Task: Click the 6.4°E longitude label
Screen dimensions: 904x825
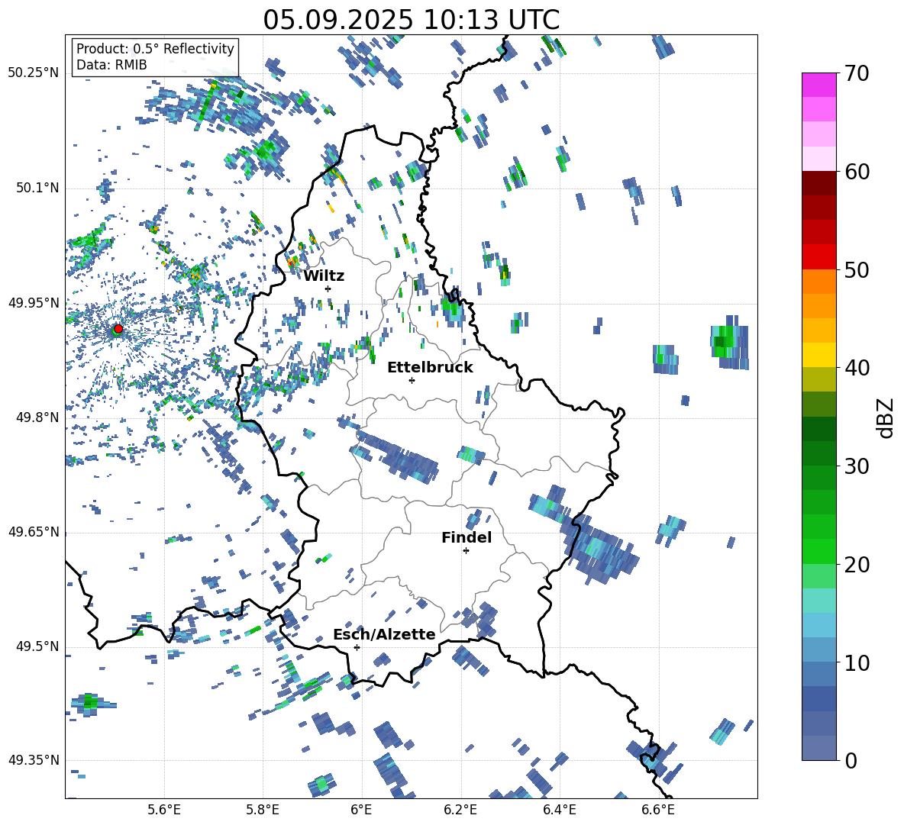Action: tap(559, 810)
